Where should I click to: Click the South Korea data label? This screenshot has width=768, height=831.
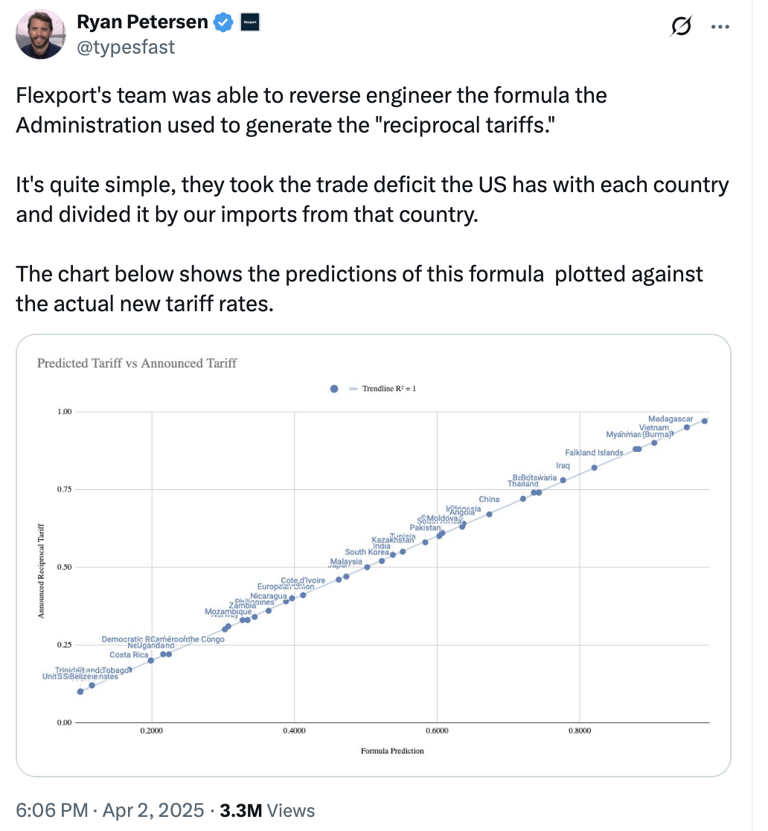(x=367, y=552)
